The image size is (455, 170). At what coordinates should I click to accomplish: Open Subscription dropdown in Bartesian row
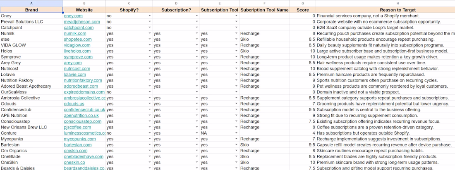pos(197,145)
